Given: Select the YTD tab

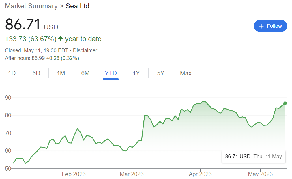Looking at the screenshot, I should point(111,73).
